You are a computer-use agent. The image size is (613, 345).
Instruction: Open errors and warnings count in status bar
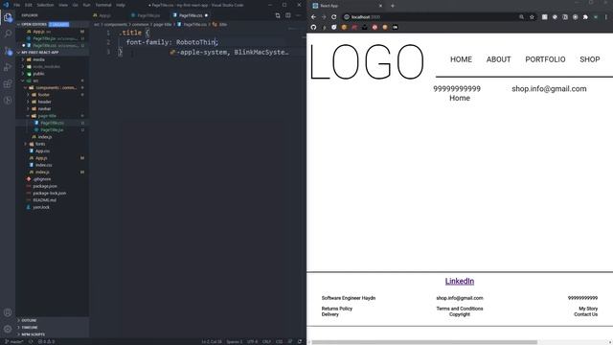46,341
